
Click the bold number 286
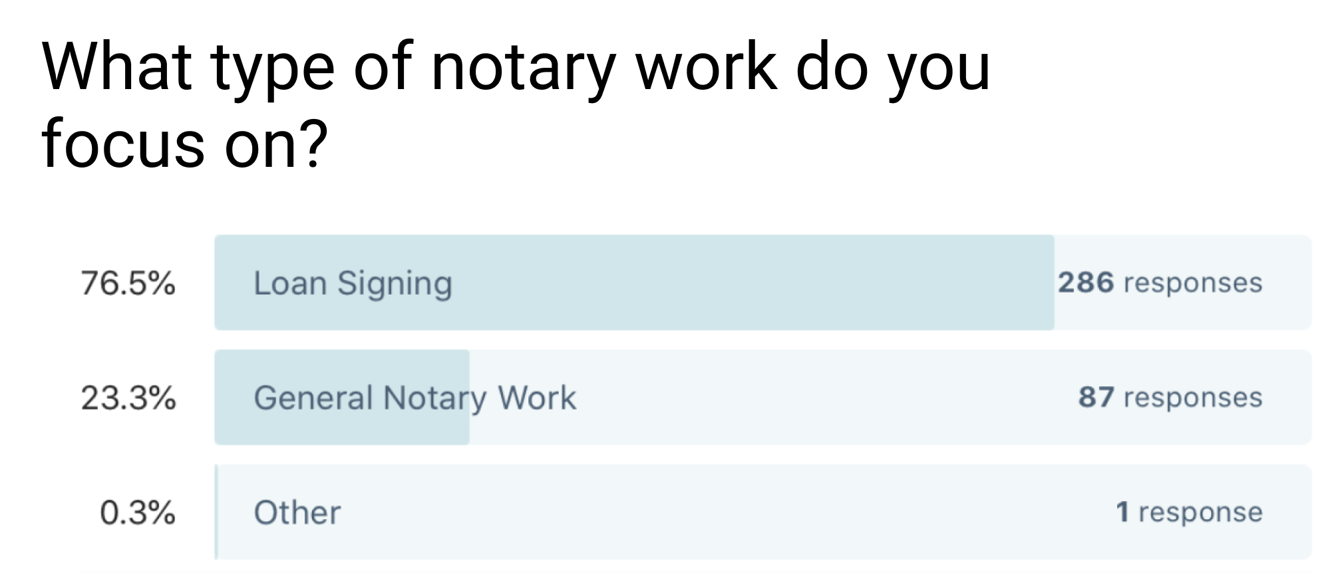[1086, 283]
